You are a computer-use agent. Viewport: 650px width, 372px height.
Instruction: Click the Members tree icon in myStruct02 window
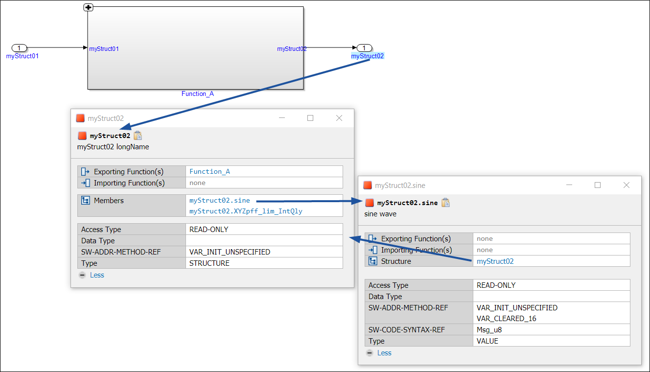(86, 201)
